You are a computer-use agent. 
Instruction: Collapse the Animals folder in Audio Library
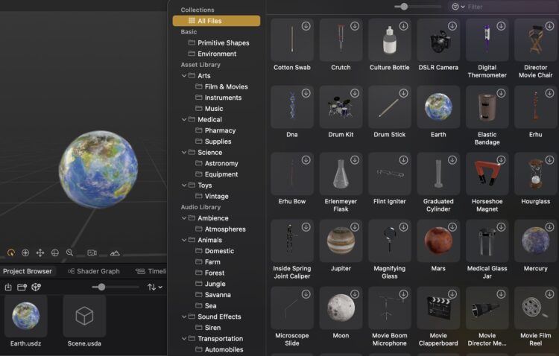click(x=184, y=241)
